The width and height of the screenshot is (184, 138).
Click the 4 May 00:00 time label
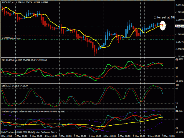21,136
